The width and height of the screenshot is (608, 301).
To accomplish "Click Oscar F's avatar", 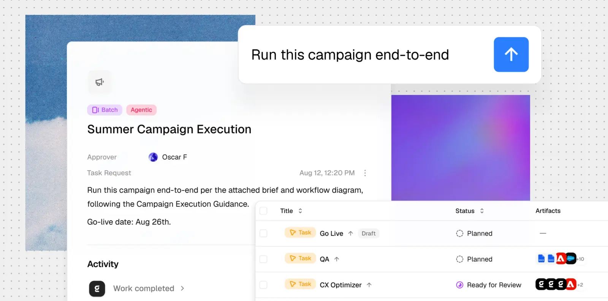I will pyautogui.click(x=153, y=157).
